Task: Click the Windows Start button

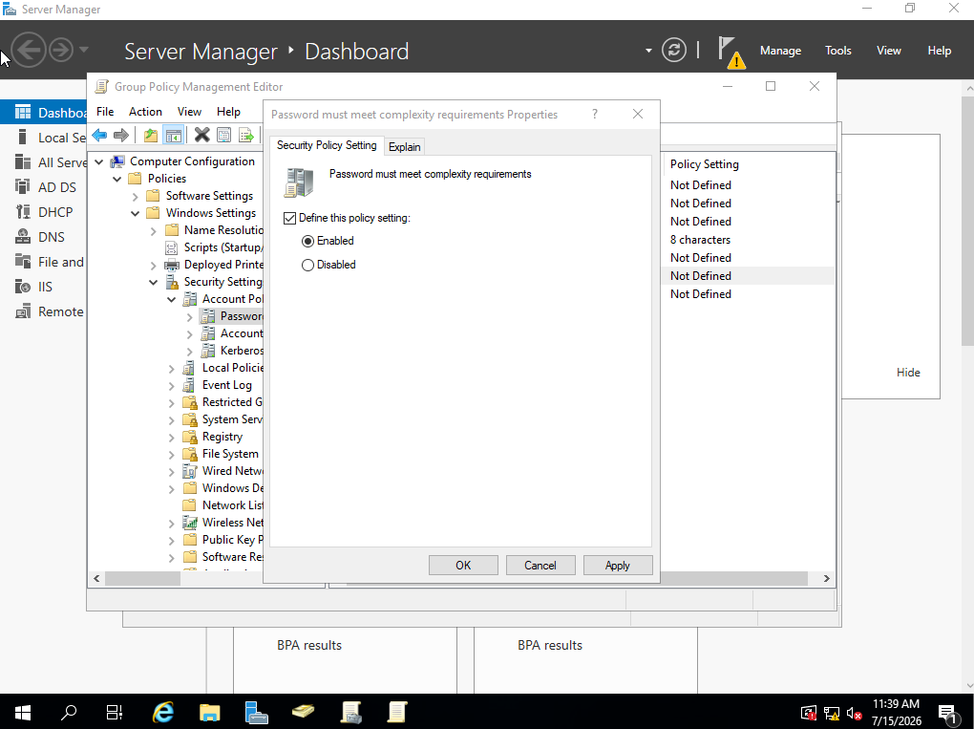Action: click(23, 712)
